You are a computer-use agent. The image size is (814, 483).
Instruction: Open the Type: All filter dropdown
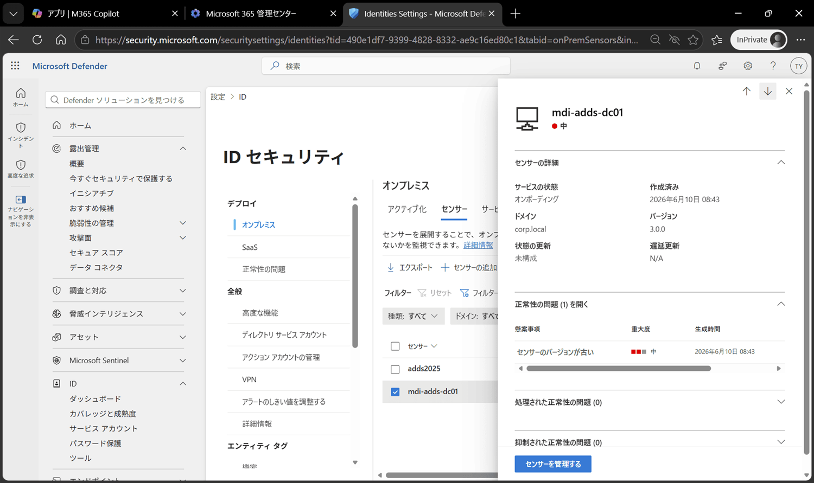(x=413, y=316)
